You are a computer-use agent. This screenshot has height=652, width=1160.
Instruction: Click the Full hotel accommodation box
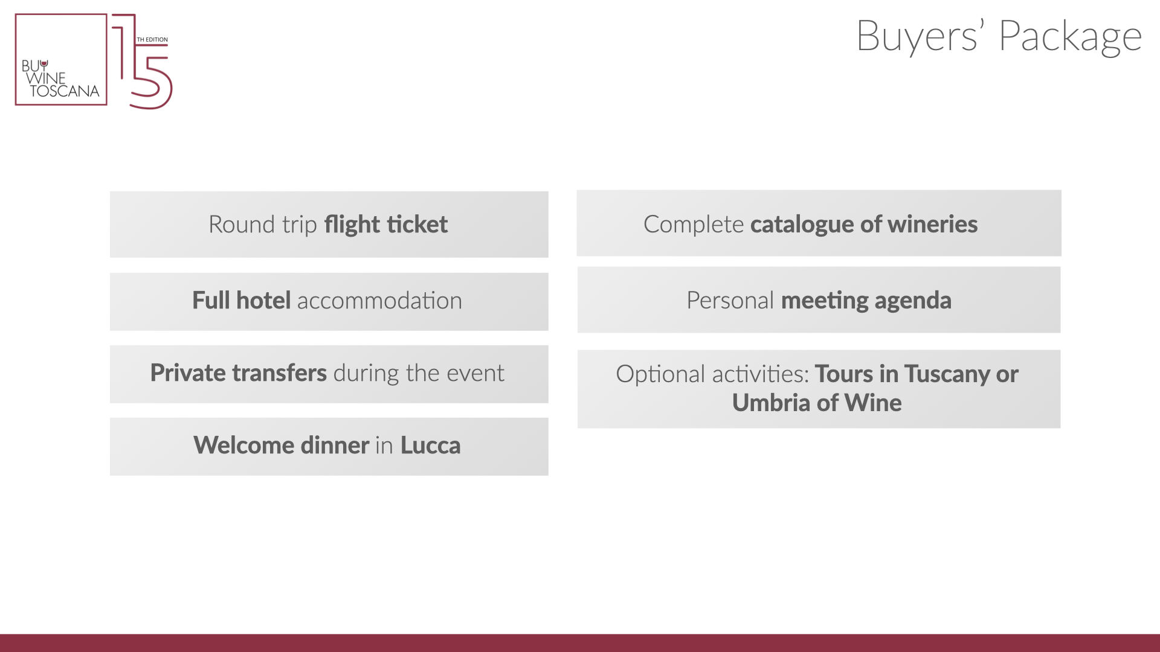(329, 302)
